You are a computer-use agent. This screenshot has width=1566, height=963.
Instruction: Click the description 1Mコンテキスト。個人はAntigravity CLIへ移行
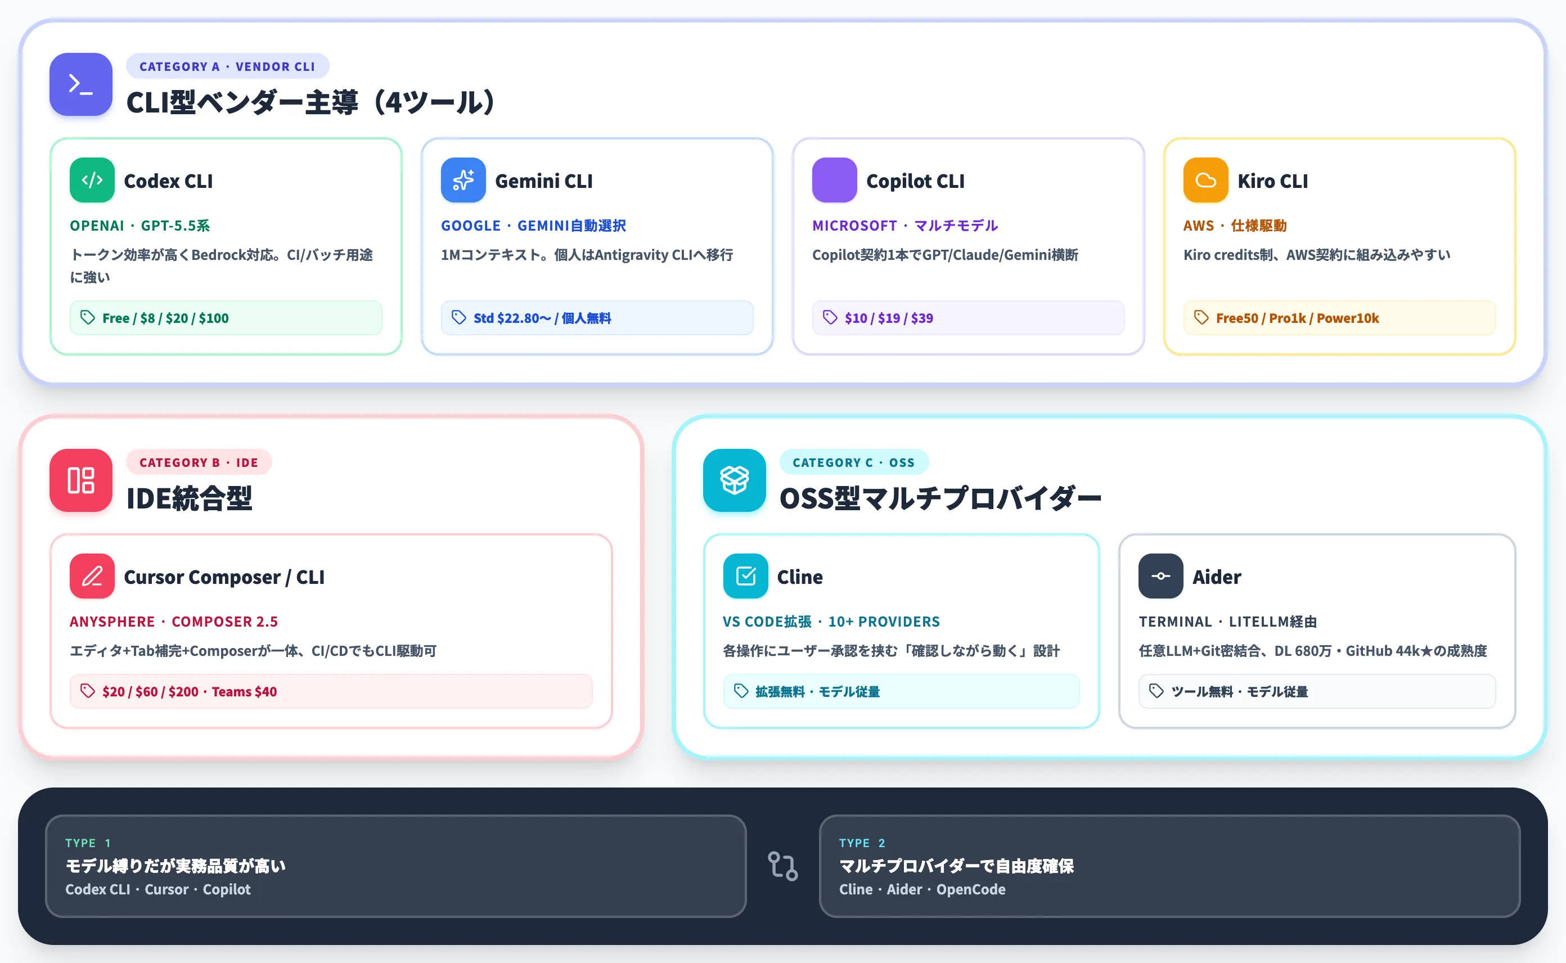tap(587, 255)
